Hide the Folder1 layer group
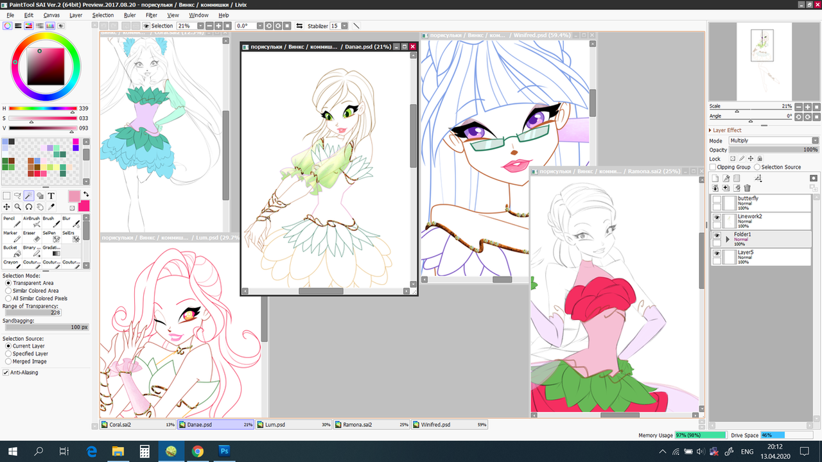Viewport: 822px width, 462px height. coord(717,235)
